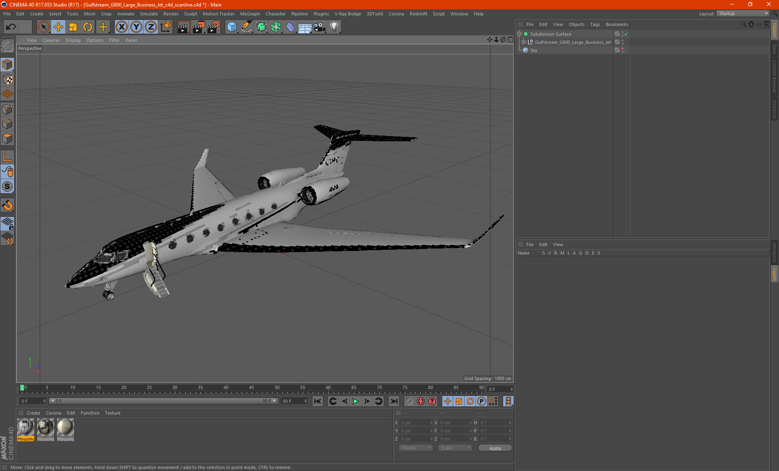Go to start of animation
Viewport: 779px width, 471px height.
pyautogui.click(x=318, y=401)
